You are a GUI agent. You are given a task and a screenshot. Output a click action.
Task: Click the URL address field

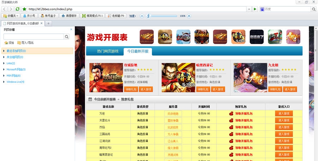(137, 9)
